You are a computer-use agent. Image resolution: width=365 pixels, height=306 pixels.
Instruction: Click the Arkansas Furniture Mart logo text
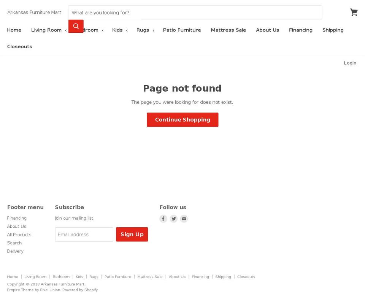(34, 12)
